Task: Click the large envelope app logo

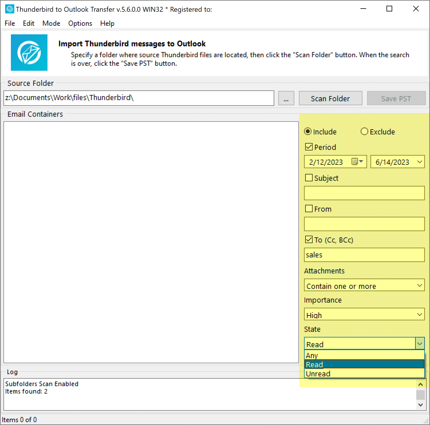Action: (29, 53)
